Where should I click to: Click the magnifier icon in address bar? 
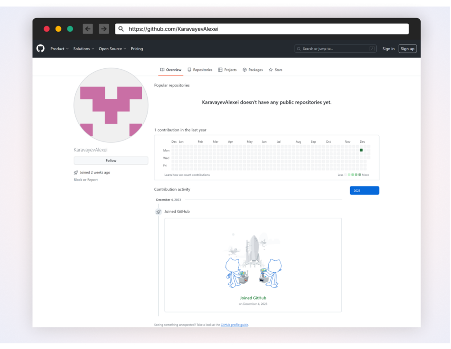click(x=121, y=29)
